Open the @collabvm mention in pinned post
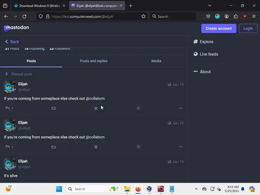 (x=95, y=99)
